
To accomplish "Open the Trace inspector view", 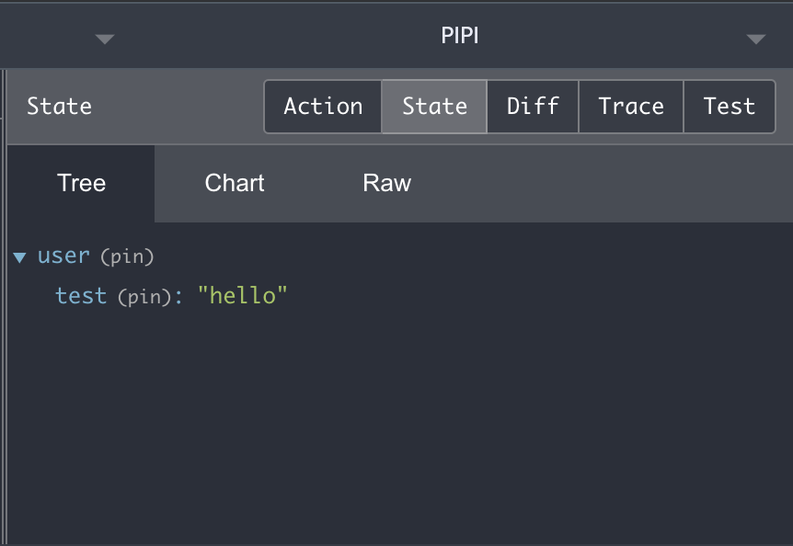I will [631, 107].
